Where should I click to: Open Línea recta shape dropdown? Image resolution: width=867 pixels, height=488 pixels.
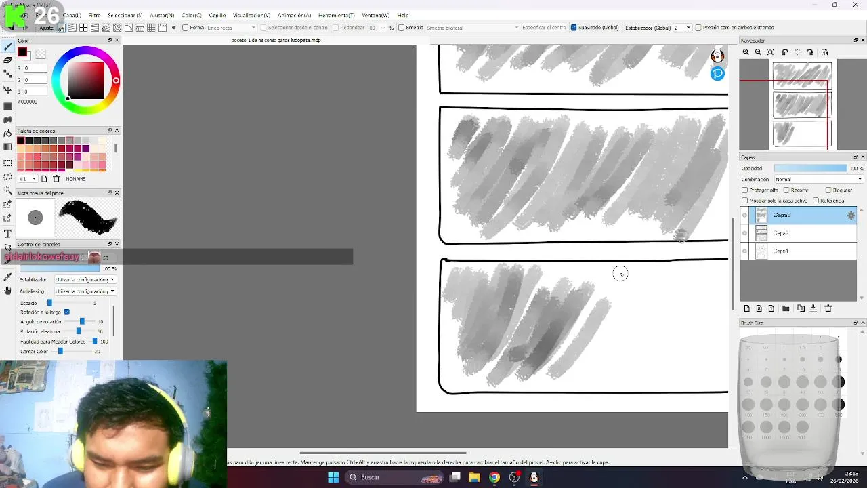pos(232,28)
